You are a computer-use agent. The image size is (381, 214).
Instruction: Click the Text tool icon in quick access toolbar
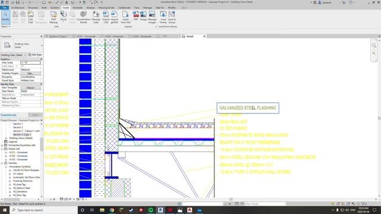tap(67, 2)
